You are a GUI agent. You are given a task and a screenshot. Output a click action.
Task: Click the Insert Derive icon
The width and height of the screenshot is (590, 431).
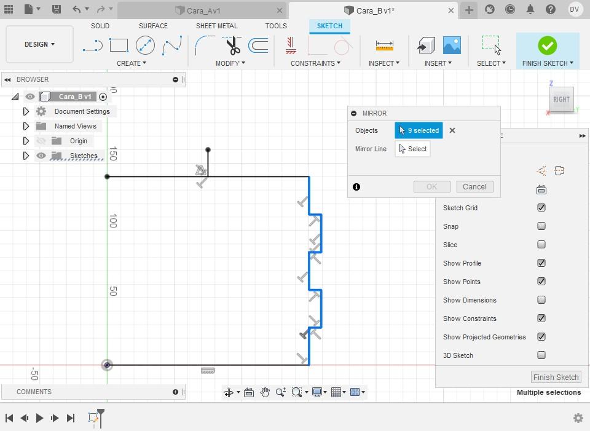click(427, 45)
